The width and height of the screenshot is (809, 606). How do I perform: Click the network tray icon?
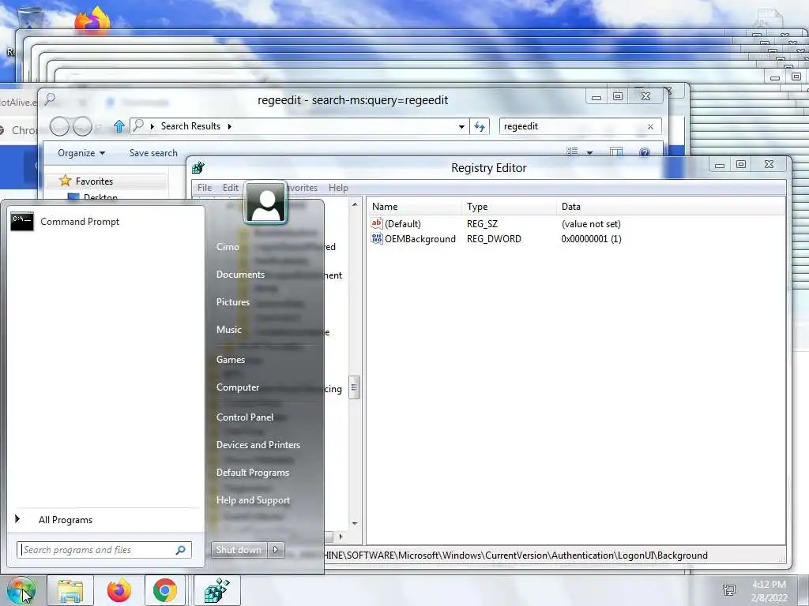(x=729, y=590)
